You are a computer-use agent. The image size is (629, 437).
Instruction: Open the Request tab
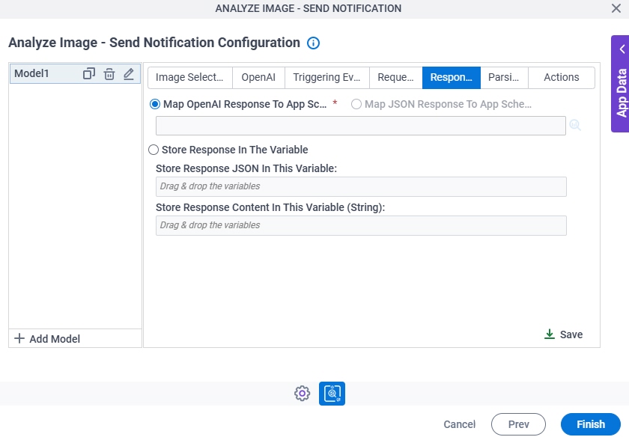click(396, 77)
